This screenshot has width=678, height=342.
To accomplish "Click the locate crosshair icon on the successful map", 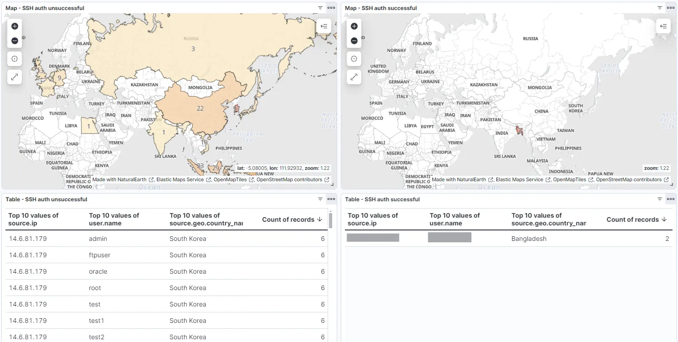I will tap(354, 58).
